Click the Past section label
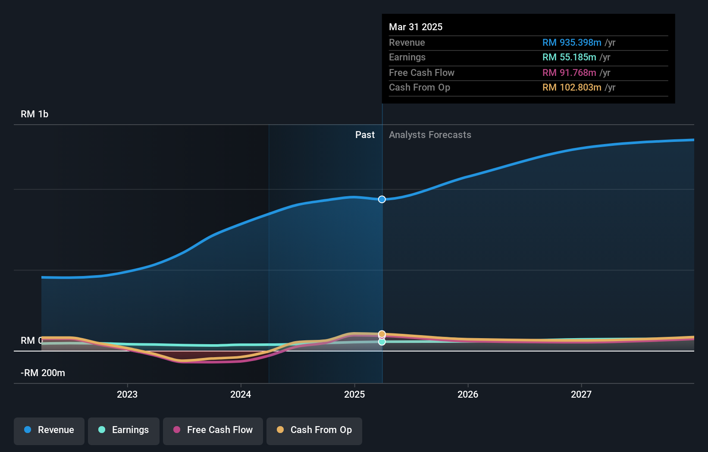708x452 pixels. pos(365,135)
